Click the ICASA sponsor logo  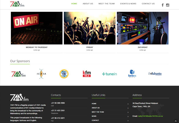point(41,74)
